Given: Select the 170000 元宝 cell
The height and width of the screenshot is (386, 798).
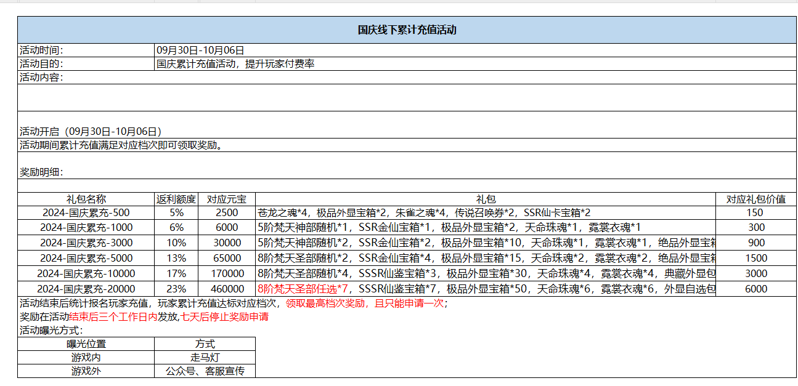Looking at the screenshot, I should pos(227,274).
